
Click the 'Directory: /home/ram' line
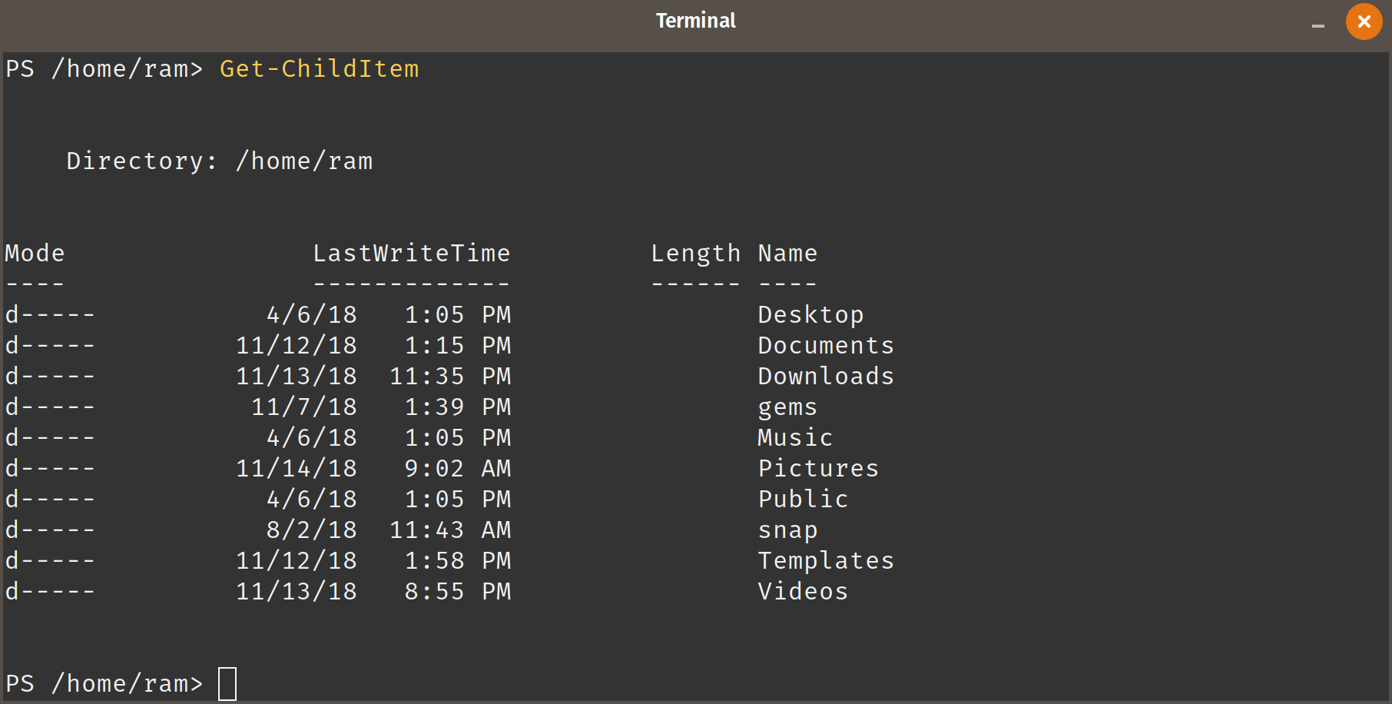(x=220, y=161)
